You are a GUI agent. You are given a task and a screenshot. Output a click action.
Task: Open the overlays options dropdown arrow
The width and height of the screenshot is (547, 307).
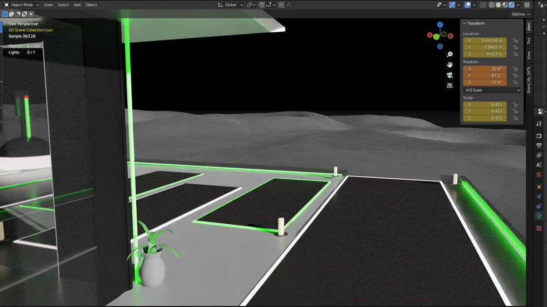474,5
